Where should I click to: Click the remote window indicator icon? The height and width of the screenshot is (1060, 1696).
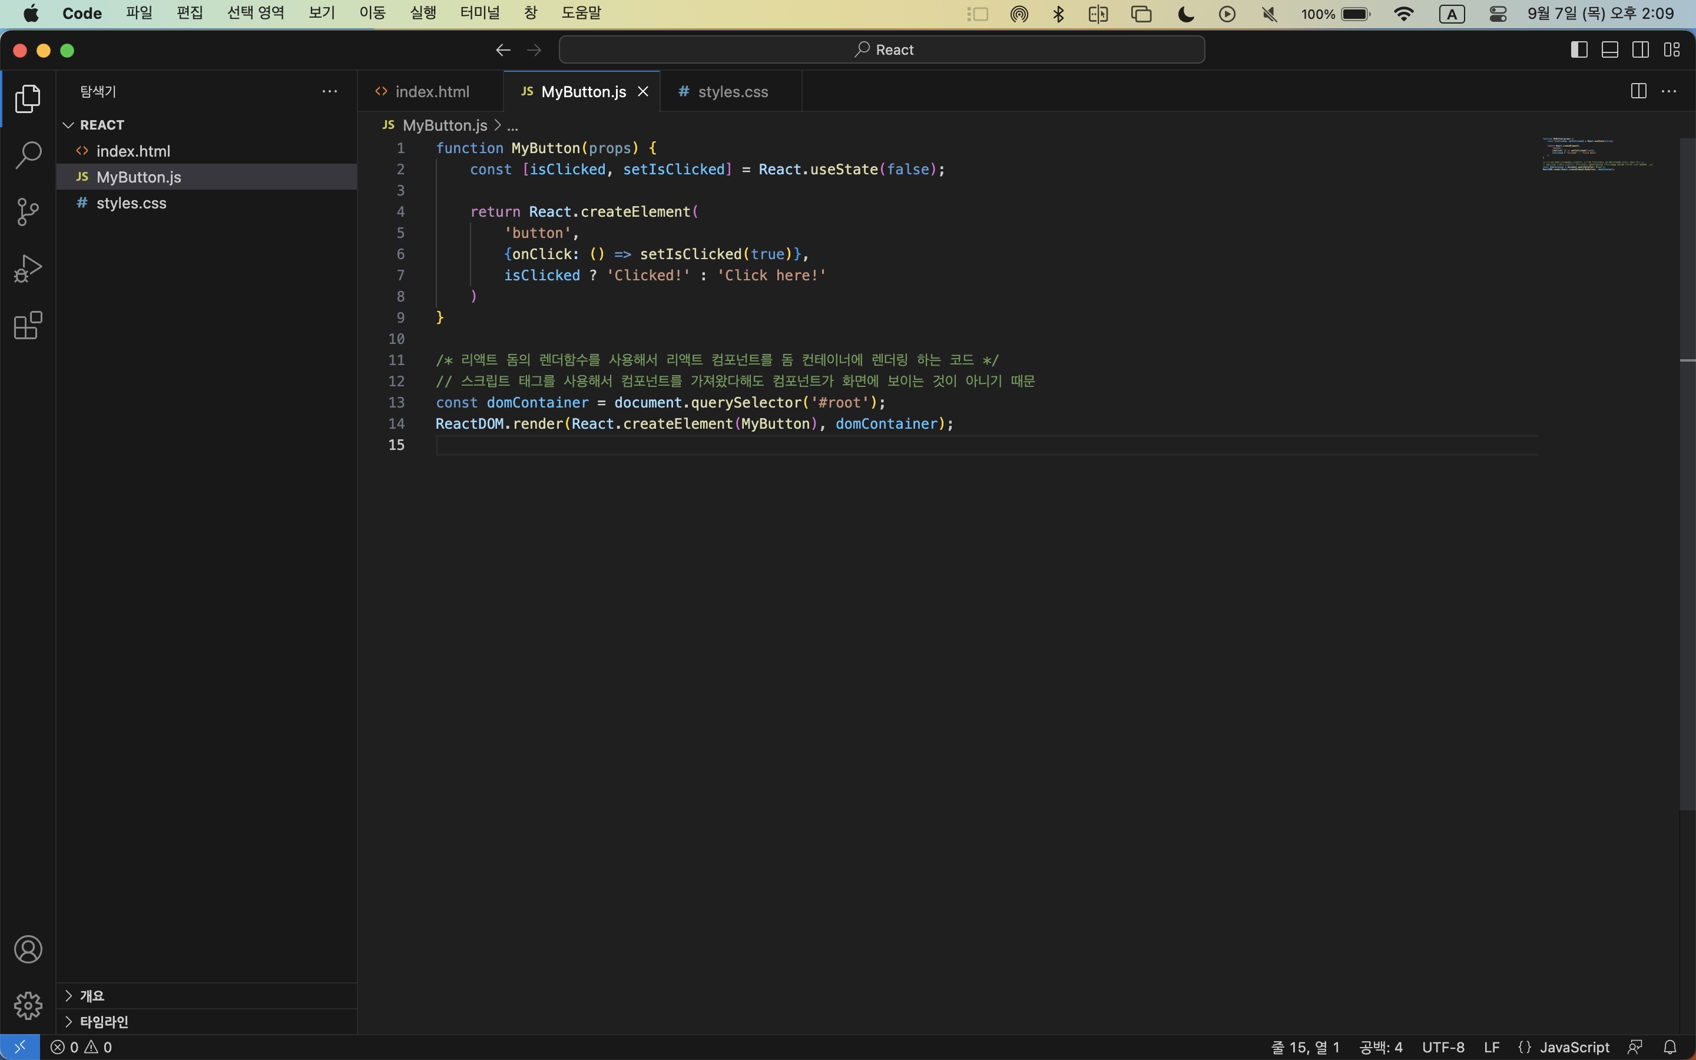tap(19, 1046)
